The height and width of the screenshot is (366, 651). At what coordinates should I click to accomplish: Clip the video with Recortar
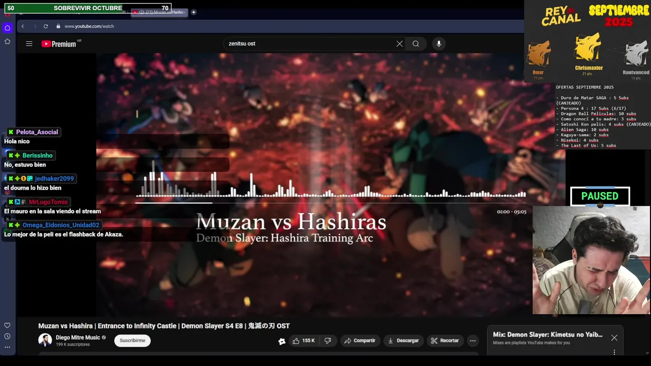tap(445, 341)
